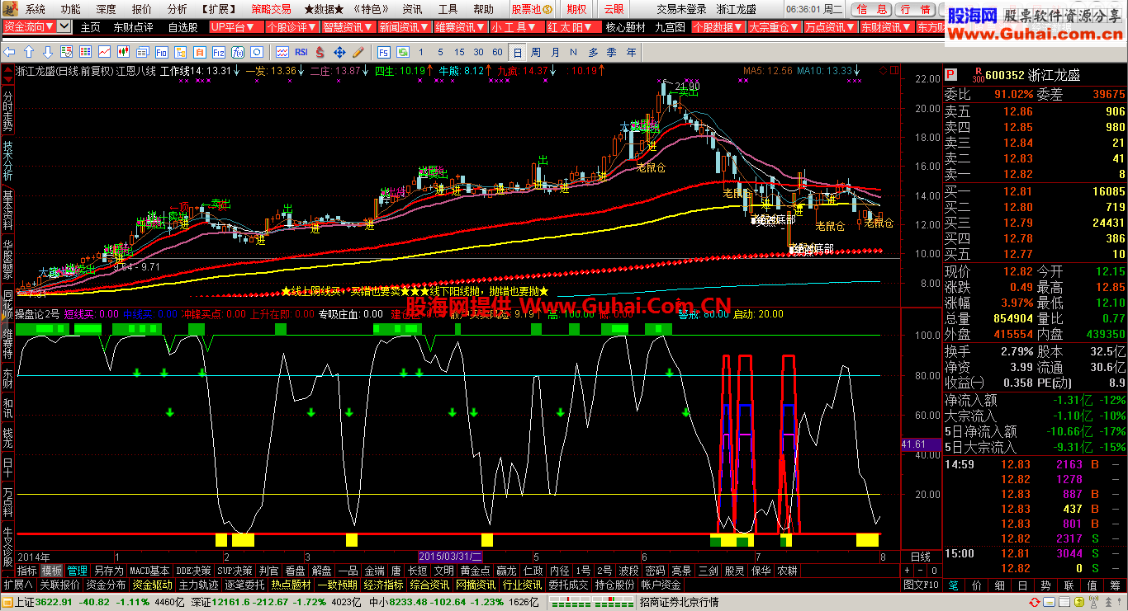The height and width of the screenshot is (611, 1128).
Task: Click the left arrow back icon
Action: 9,52
